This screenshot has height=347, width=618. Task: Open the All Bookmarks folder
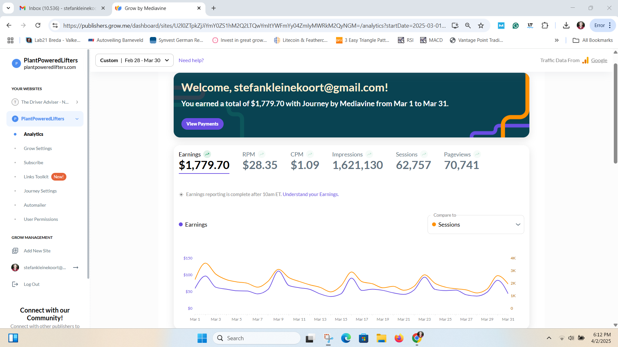click(x=593, y=40)
